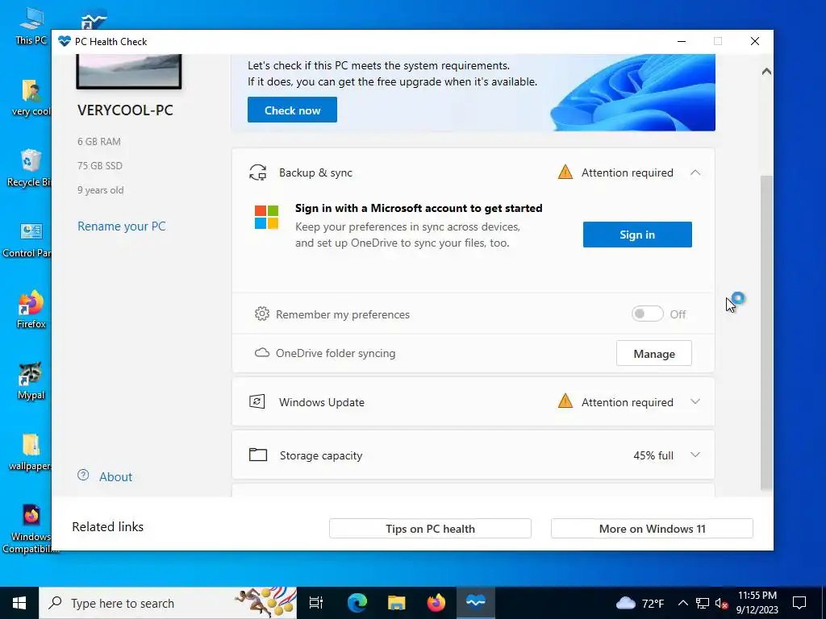Image resolution: width=826 pixels, height=619 pixels.
Task: Select the Mypal raccoon desktop icon
Action: pos(31,381)
